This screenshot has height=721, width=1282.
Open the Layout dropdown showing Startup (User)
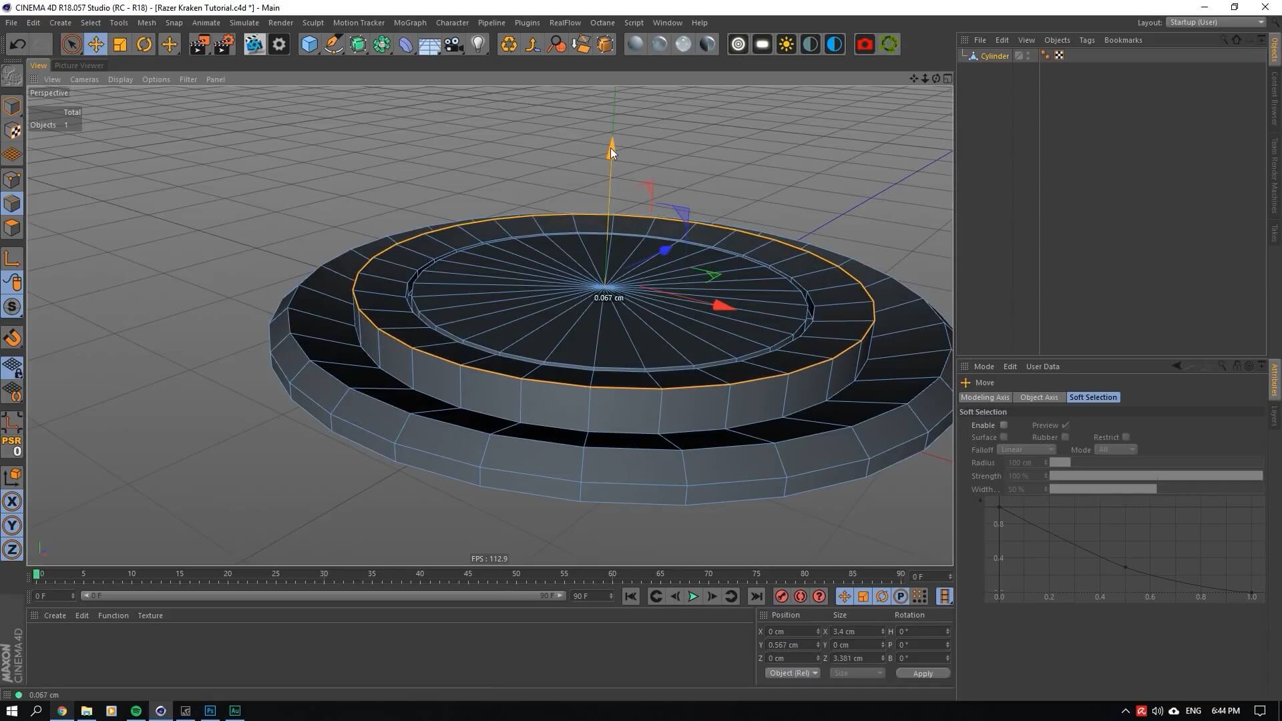click(x=1215, y=22)
